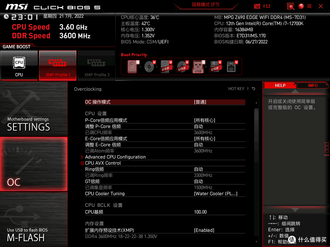Open the BIOS search icon

click(291, 6)
